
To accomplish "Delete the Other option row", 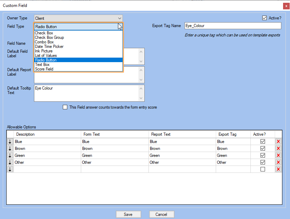I will [278, 162].
